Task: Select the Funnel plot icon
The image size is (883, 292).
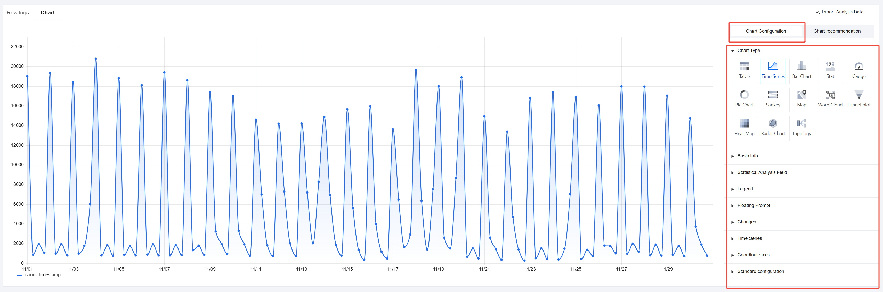Action: point(858,99)
